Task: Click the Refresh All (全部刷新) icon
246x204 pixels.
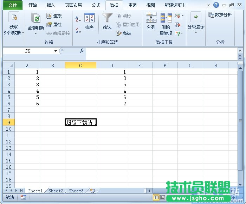Action: (x=36, y=21)
